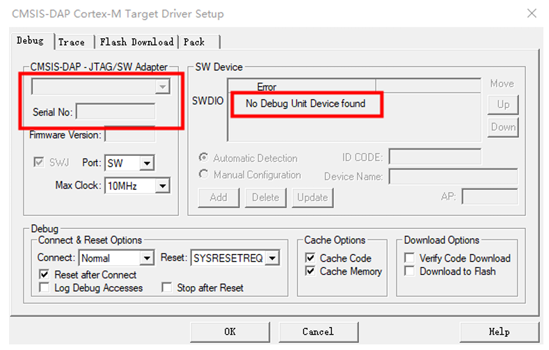The height and width of the screenshot is (350, 549).
Task: Switch to the Trace tab
Action: [74, 42]
